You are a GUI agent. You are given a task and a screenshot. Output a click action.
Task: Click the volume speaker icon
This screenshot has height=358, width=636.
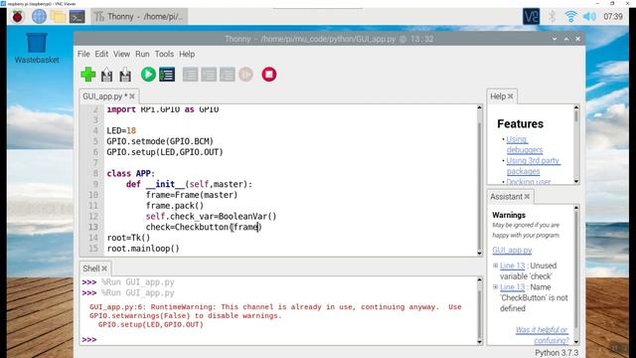click(589, 17)
